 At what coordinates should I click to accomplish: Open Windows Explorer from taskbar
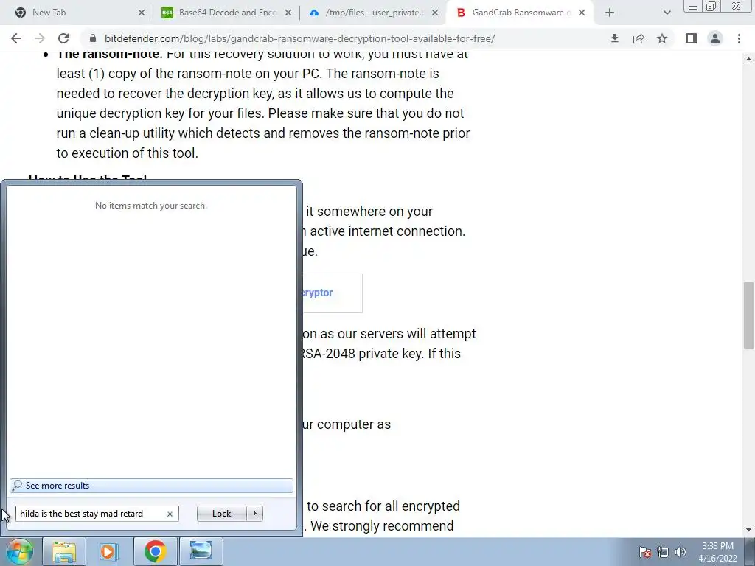pos(65,551)
